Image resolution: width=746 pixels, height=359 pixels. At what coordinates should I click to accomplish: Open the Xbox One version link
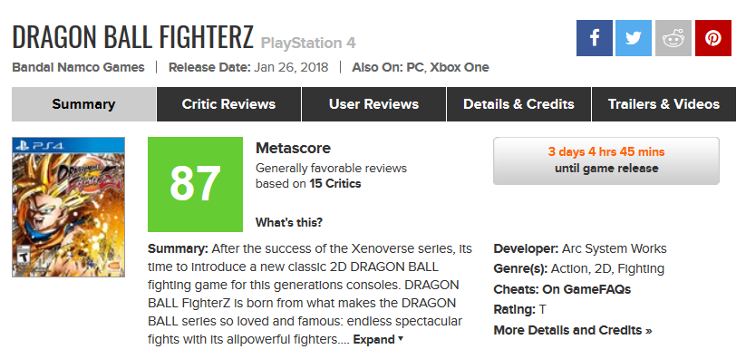pos(460,68)
